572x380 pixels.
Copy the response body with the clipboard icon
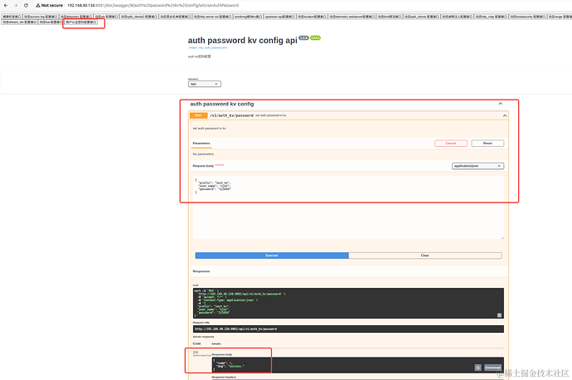pos(478,367)
